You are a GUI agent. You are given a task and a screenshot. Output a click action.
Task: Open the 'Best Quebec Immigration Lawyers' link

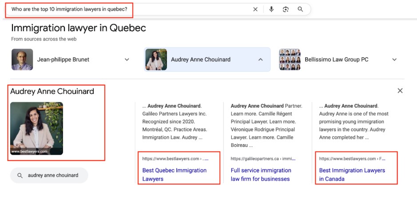coord(174,174)
